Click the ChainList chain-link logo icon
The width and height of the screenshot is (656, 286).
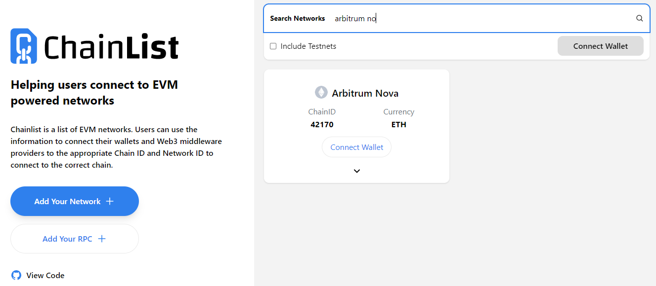[x=24, y=46]
